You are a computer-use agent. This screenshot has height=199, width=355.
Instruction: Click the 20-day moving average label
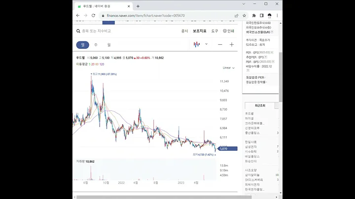(93, 64)
